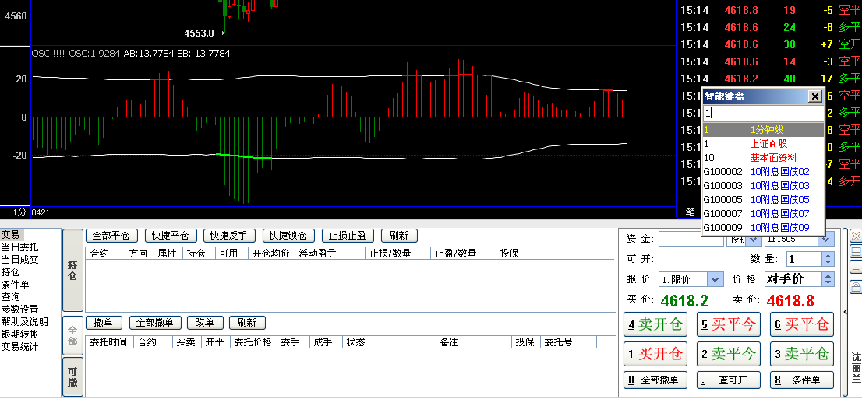862x399 pixels.
Task: Switch to the 可撤 vertical tab
Action: 72,377
